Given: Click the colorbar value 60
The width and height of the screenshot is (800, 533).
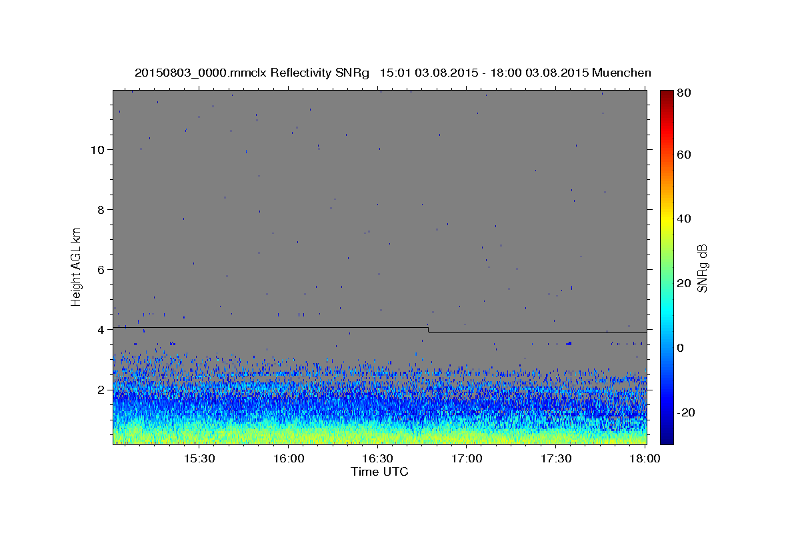Looking at the screenshot, I should pos(685,155).
